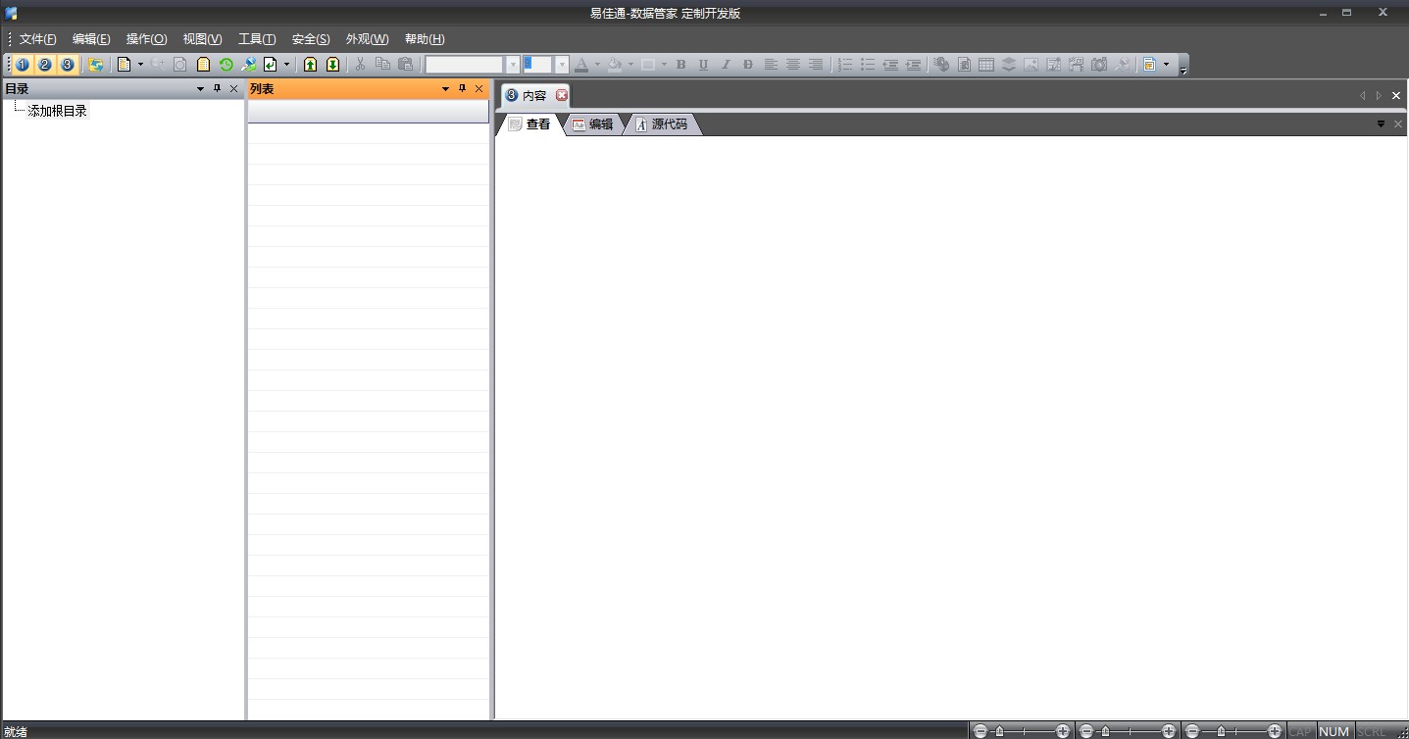Open the 视图(V) menu
Image resolution: width=1409 pixels, height=739 pixels.
202,39
